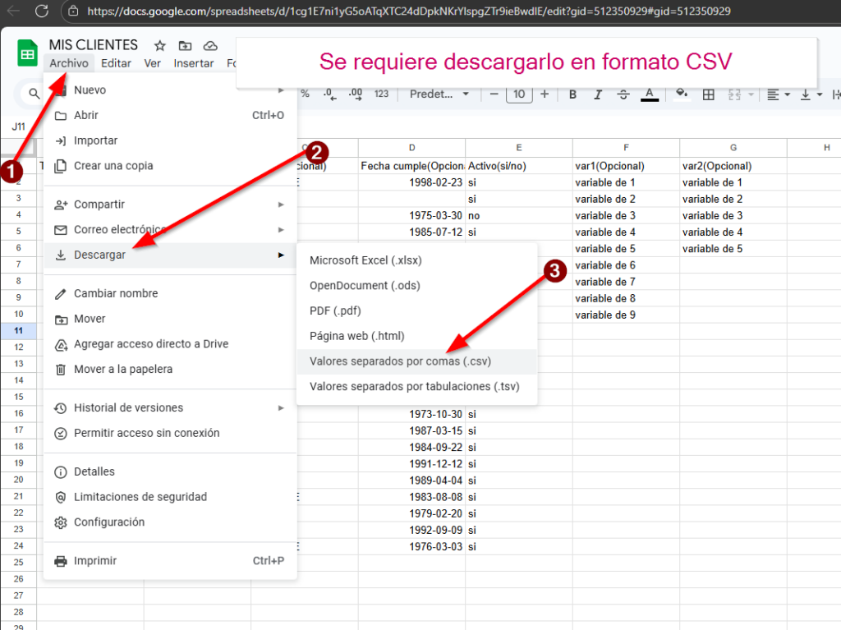The width and height of the screenshot is (841, 630).
Task: Choose Microsoft Excel (.xlsx) download option
Action: [x=365, y=260]
